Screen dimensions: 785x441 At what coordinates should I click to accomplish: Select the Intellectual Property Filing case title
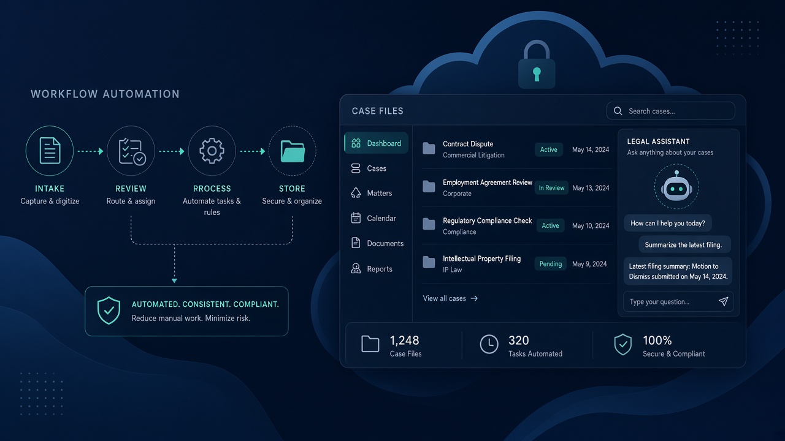click(x=482, y=258)
